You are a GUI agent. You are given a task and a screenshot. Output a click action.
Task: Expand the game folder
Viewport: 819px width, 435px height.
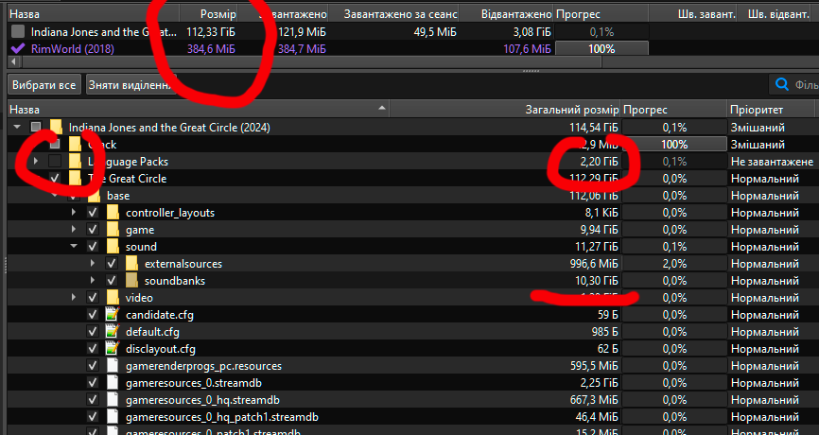[x=74, y=230]
